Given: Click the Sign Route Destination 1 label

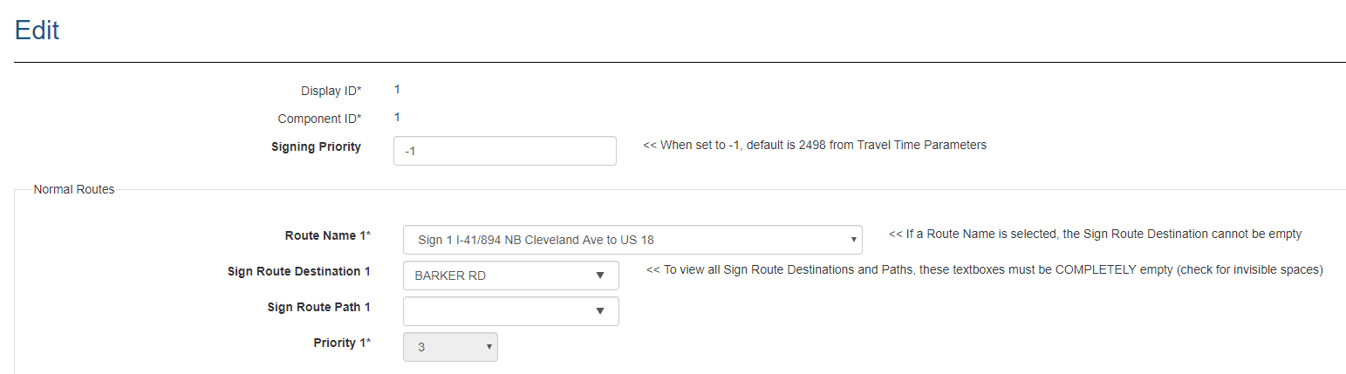Looking at the screenshot, I should (298, 271).
